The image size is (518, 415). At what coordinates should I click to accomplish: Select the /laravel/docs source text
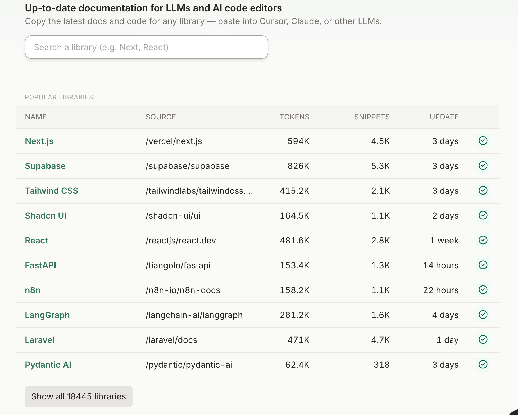(171, 340)
